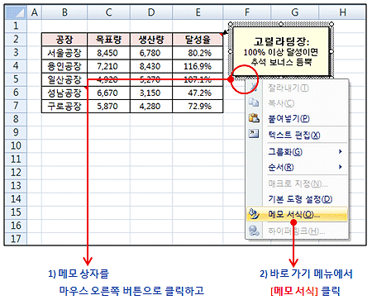Click cell containing 용인공장
The height and width of the screenshot is (300, 372).
point(64,66)
